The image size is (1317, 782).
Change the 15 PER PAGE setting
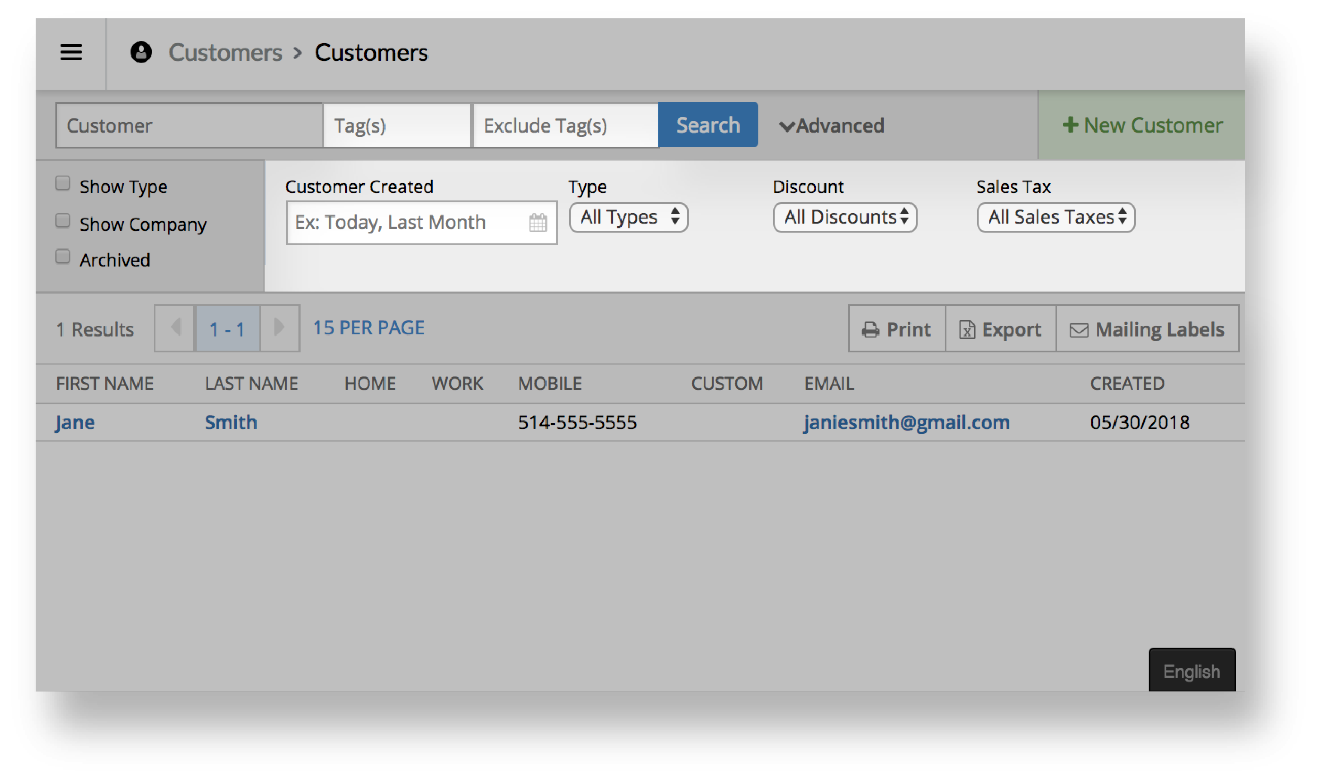368,328
